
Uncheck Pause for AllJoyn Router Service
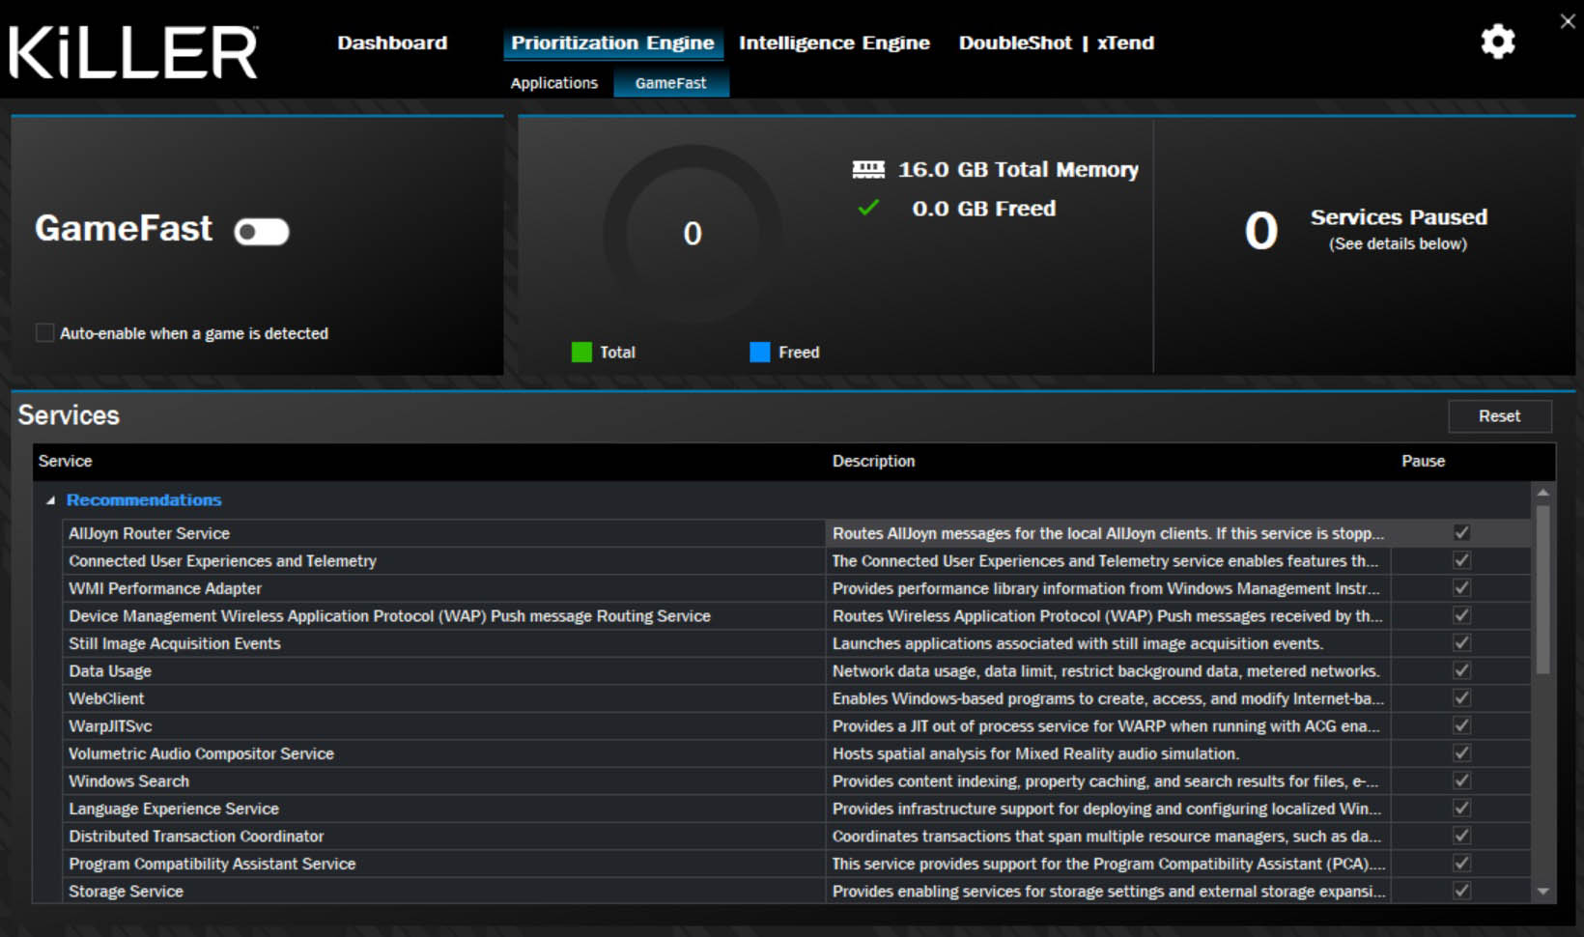point(1462,532)
